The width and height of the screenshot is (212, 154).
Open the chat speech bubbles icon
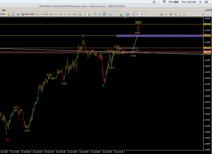209,14
